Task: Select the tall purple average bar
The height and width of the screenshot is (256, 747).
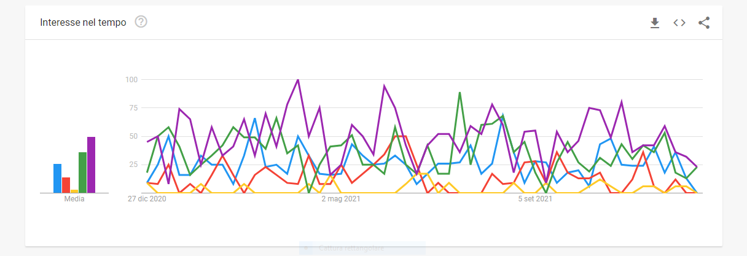Action: click(x=91, y=165)
